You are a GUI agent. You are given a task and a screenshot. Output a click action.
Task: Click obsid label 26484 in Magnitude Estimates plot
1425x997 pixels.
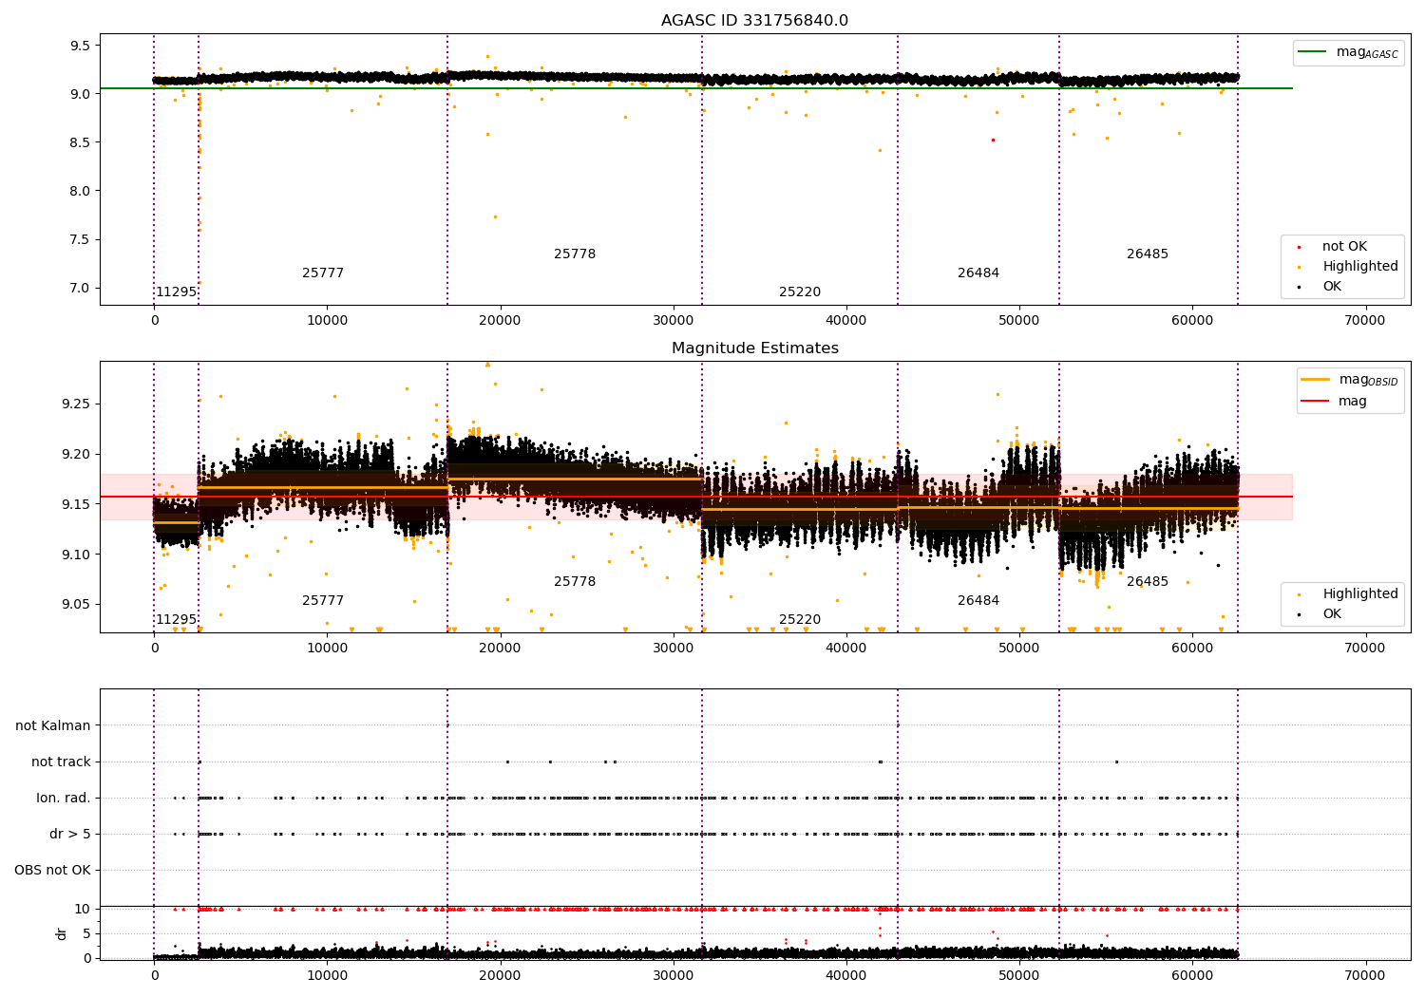tap(978, 601)
